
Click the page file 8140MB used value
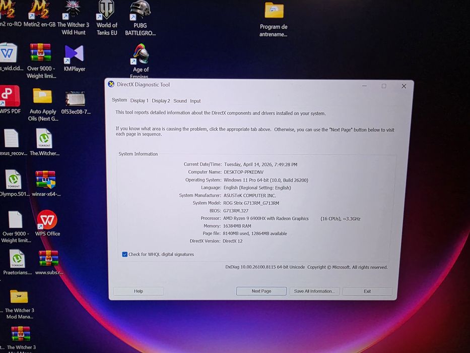click(255, 233)
